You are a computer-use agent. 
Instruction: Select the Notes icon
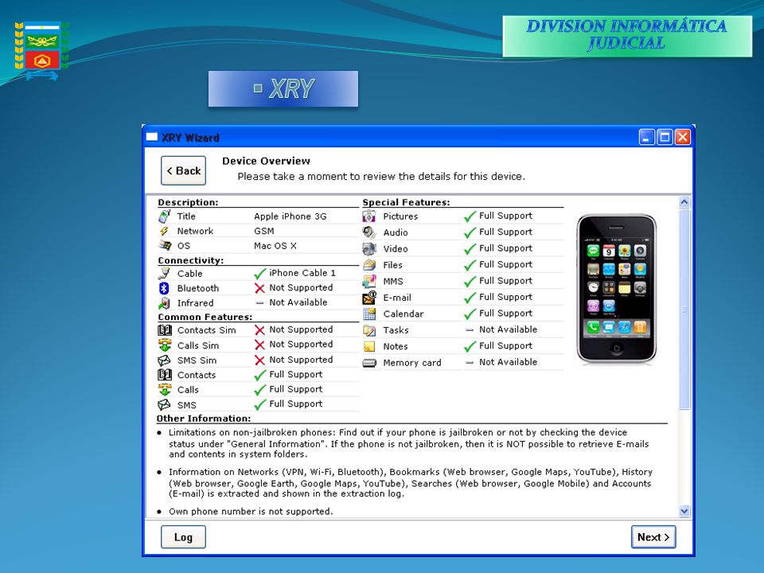click(x=369, y=346)
